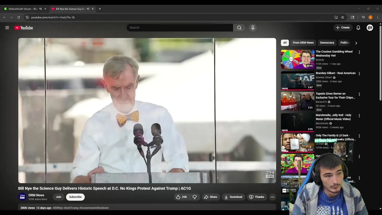
Task: Open options for Tapatio Gives Berner video
Action: tap(359, 94)
